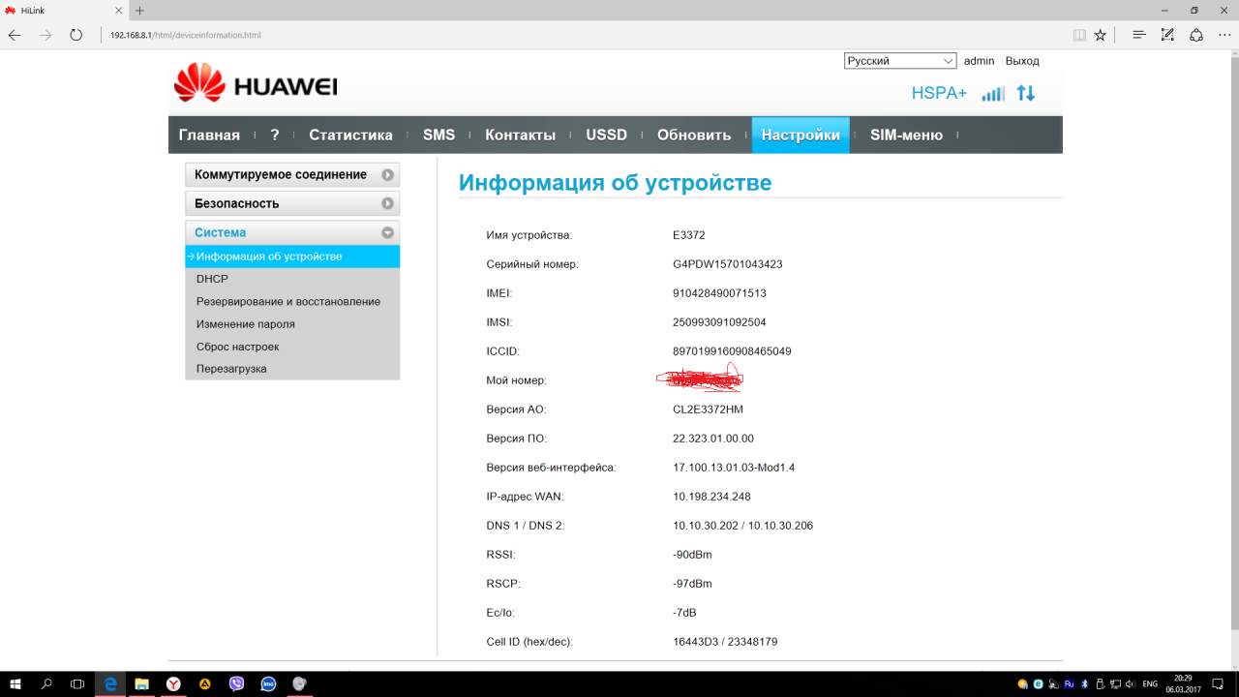Click the ENG input language indicator
The width and height of the screenshot is (1239, 697).
1150,683
